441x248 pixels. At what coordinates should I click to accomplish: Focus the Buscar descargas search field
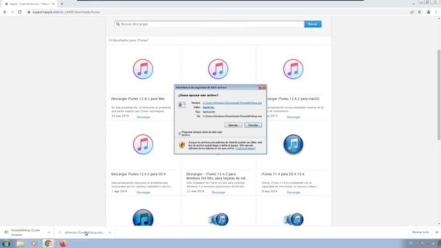pyautogui.click(x=209, y=24)
